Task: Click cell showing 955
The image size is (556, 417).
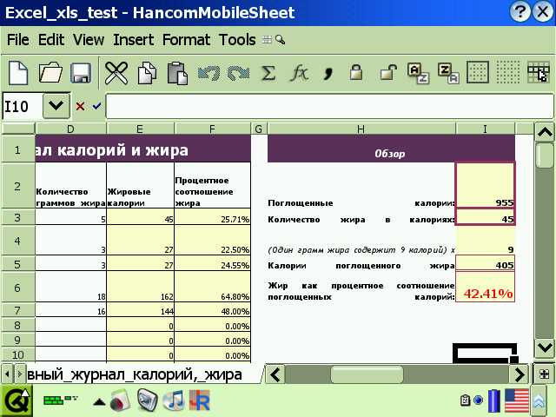Action: point(485,185)
